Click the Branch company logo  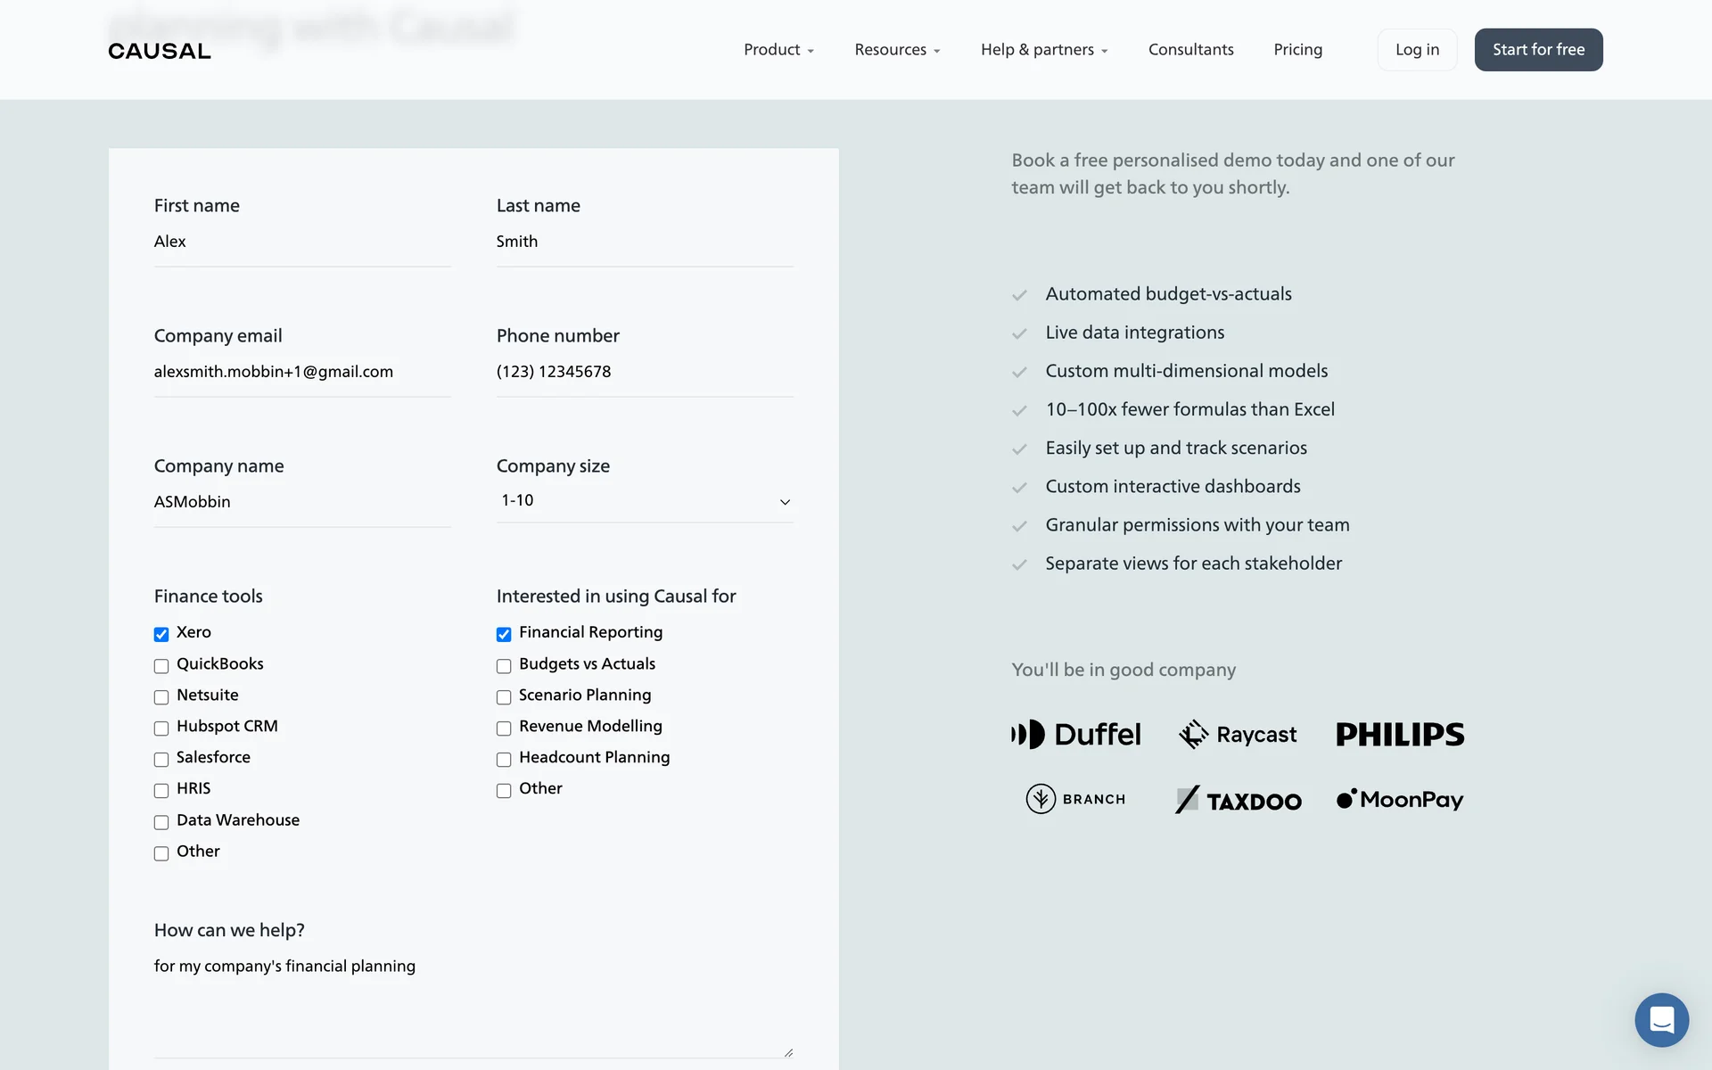tap(1076, 799)
